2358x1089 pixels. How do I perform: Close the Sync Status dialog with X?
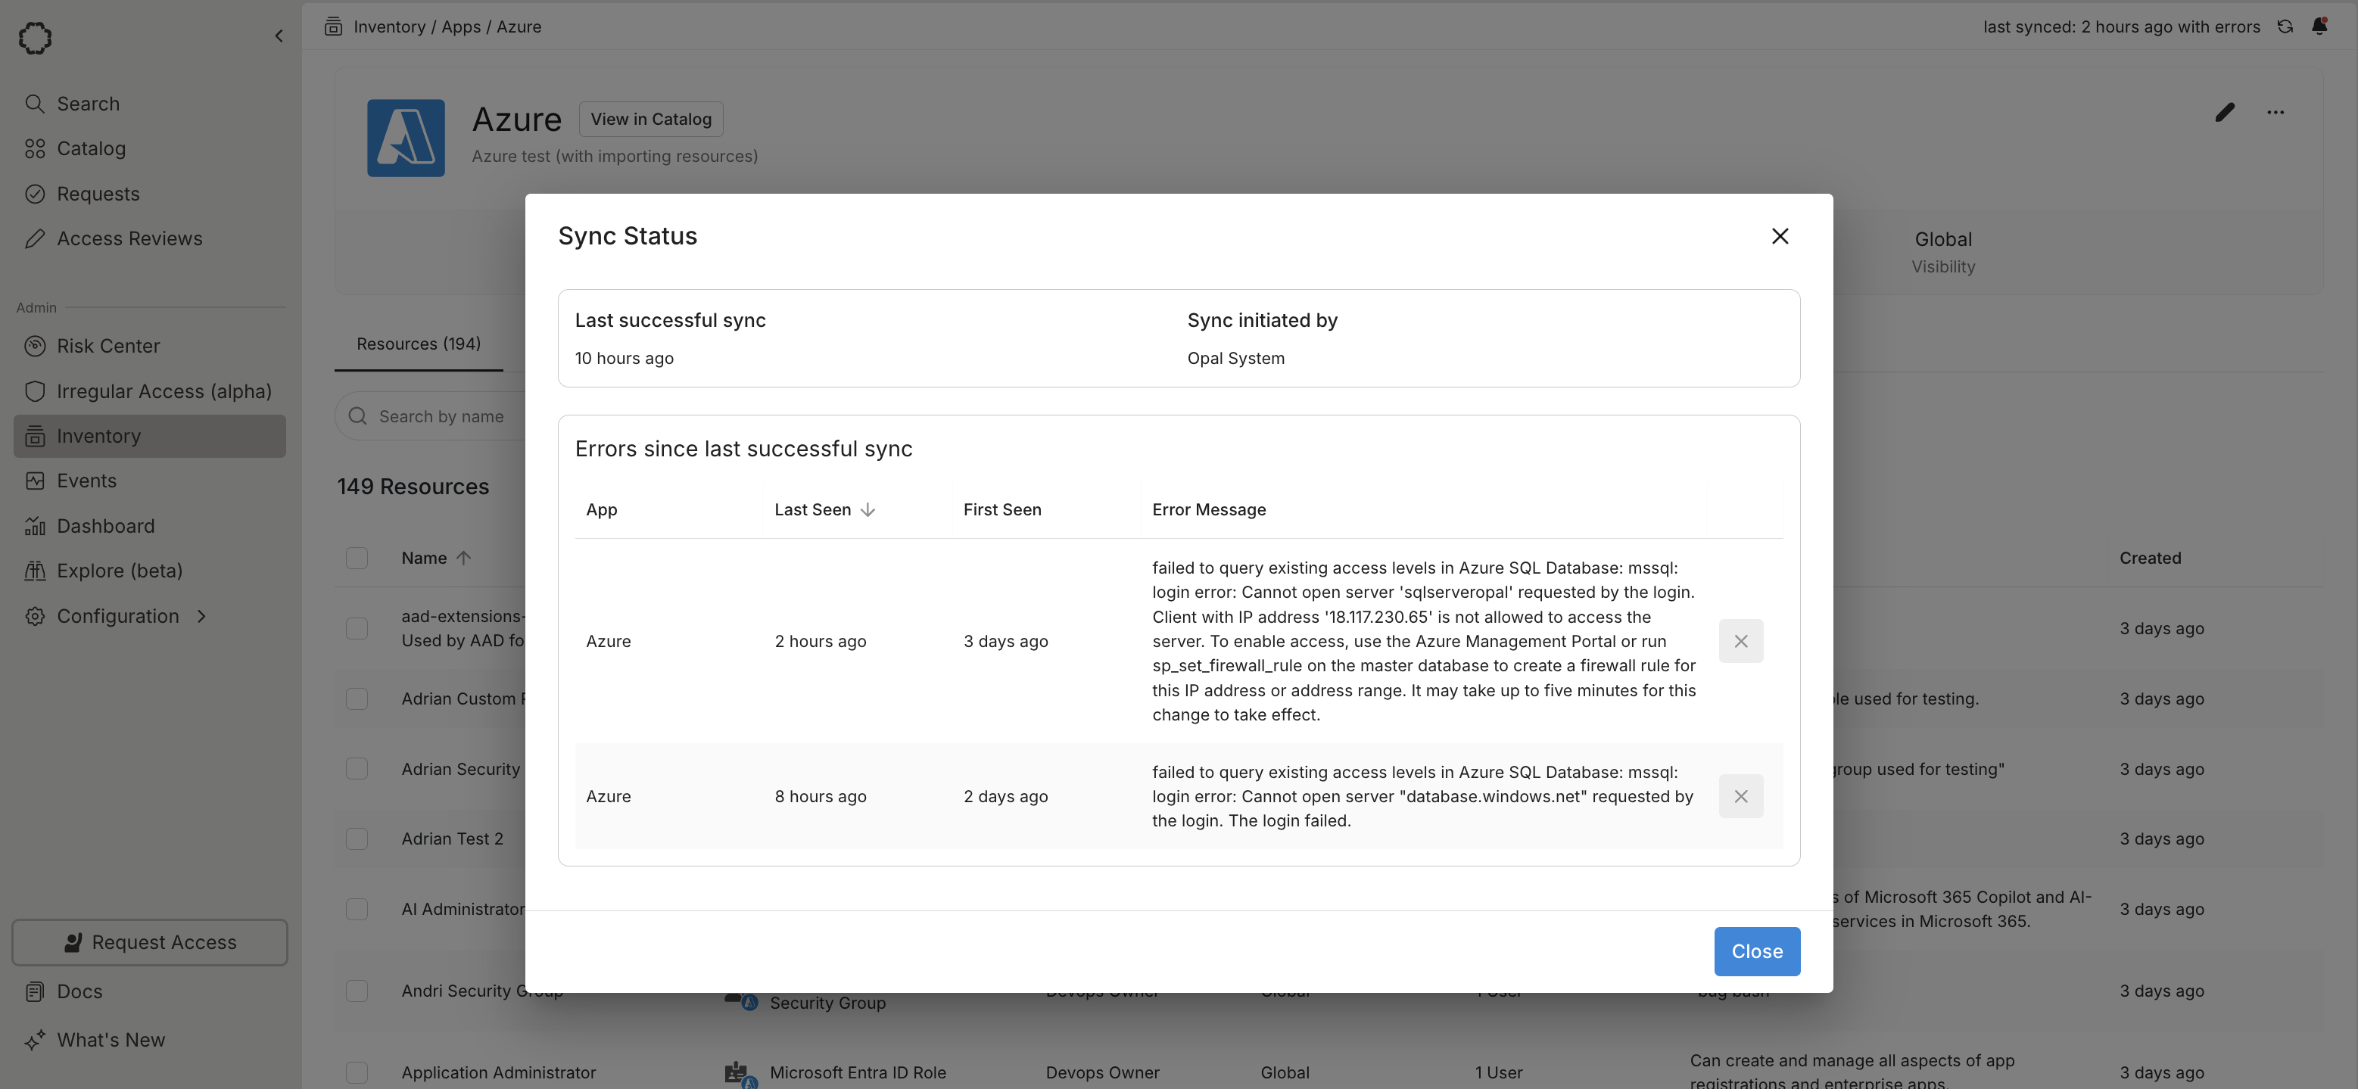[1780, 236]
